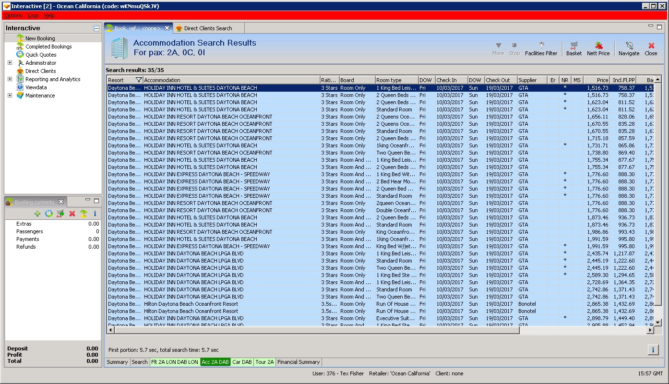Click the vertical scrollbar up arrow of results
The height and width of the screenshot is (384, 669).
tap(658, 80)
